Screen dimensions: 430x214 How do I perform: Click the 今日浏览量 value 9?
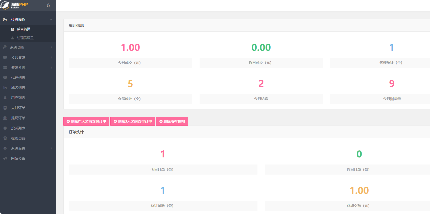pos(392,84)
